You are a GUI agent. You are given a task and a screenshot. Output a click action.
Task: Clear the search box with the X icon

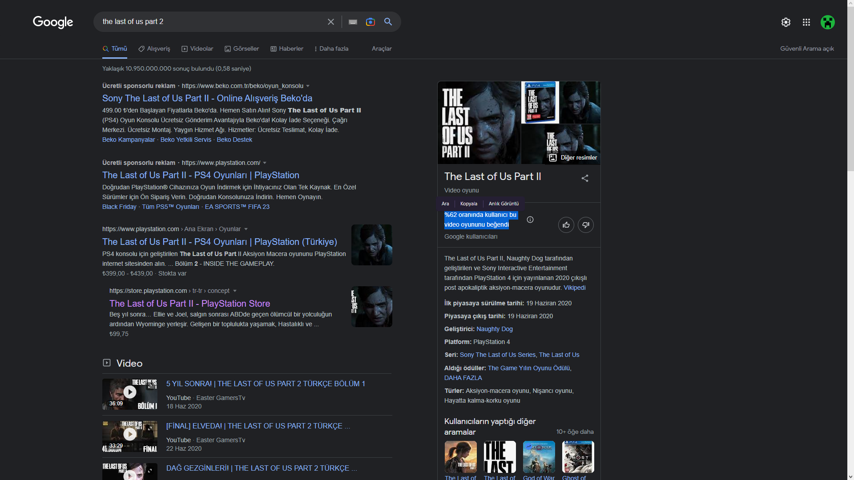point(331,22)
